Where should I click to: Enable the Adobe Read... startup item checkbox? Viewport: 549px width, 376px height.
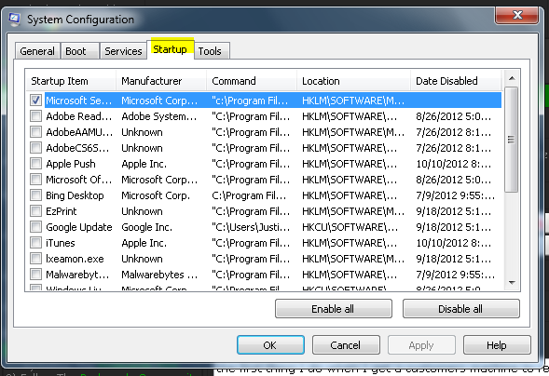tap(35, 116)
